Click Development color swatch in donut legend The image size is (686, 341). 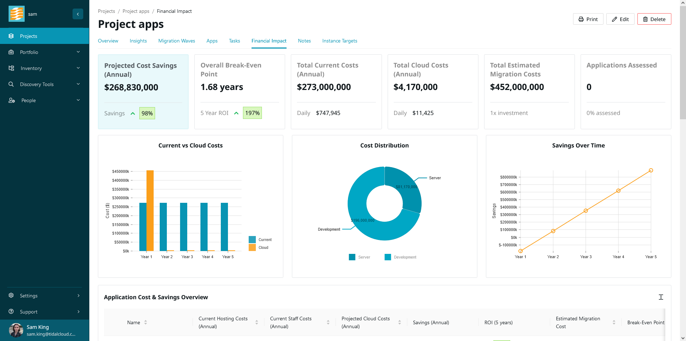click(x=388, y=257)
